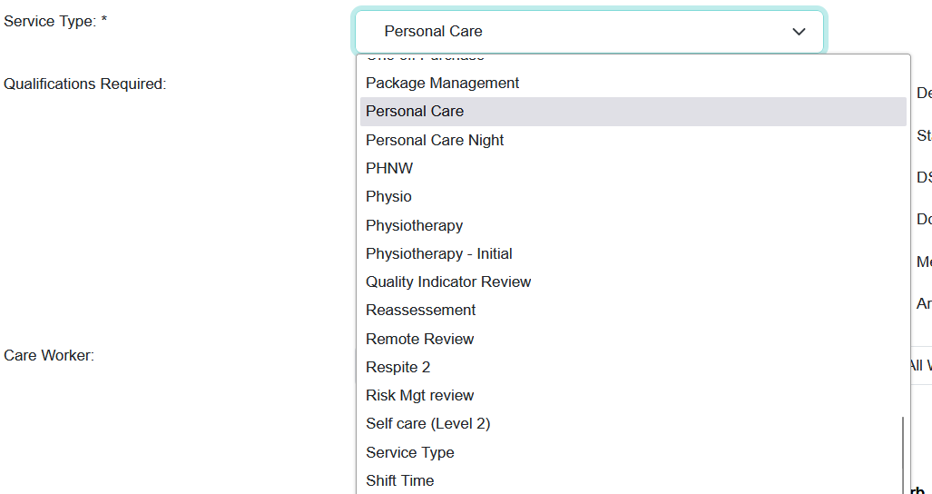The height and width of the screenshot is (494, 932).
Task: Select Physiotherapy - Initial option
Action: coord(439,253)
